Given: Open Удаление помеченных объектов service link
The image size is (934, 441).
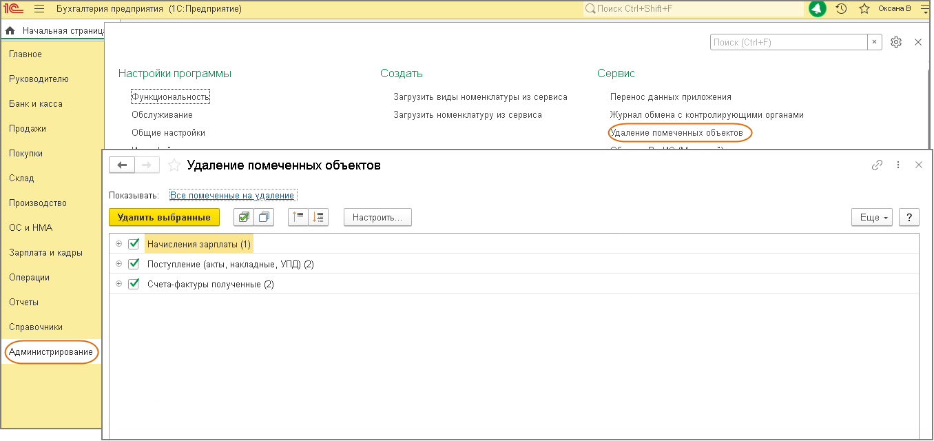Looking at the screenshot, I should pyautogui.click(x=677, y=132).
